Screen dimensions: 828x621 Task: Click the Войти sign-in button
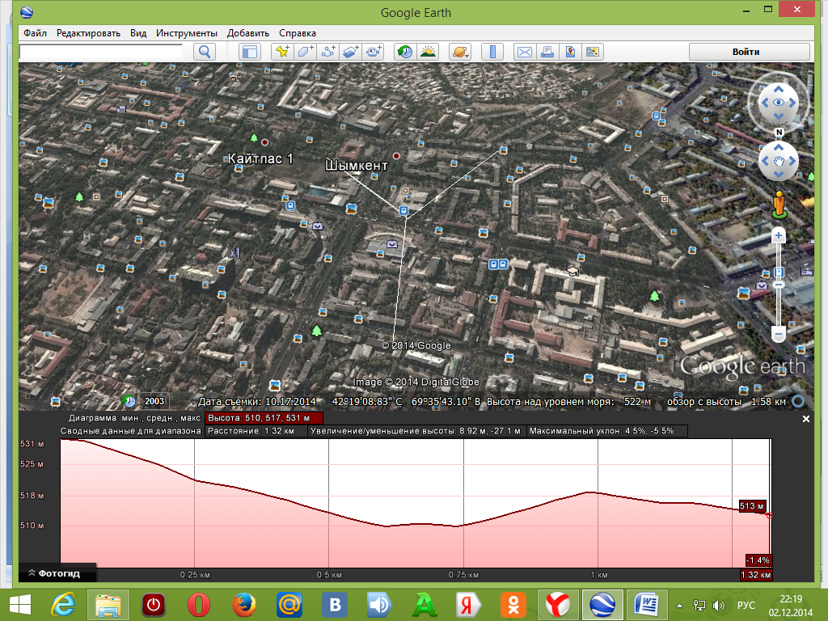click(x=750, y=52)
